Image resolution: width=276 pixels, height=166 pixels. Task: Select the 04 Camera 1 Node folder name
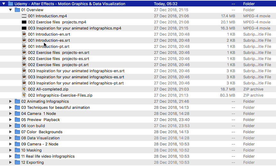click(39, 114)
